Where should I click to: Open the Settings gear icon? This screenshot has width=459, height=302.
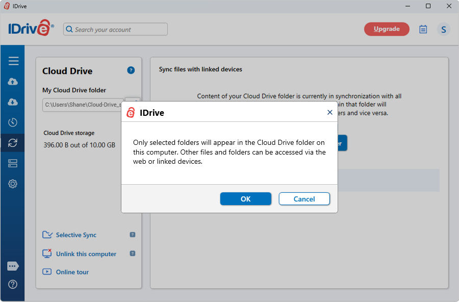pos(13,184)
